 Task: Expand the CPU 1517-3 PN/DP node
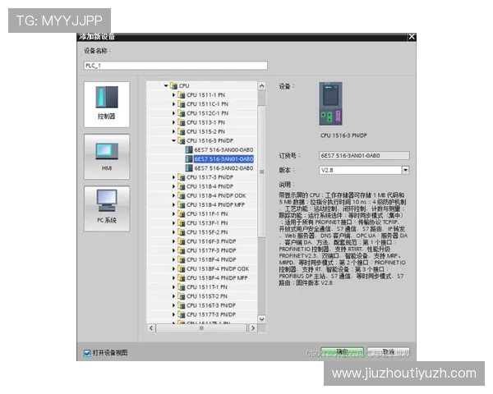click(x=173, y=177)
